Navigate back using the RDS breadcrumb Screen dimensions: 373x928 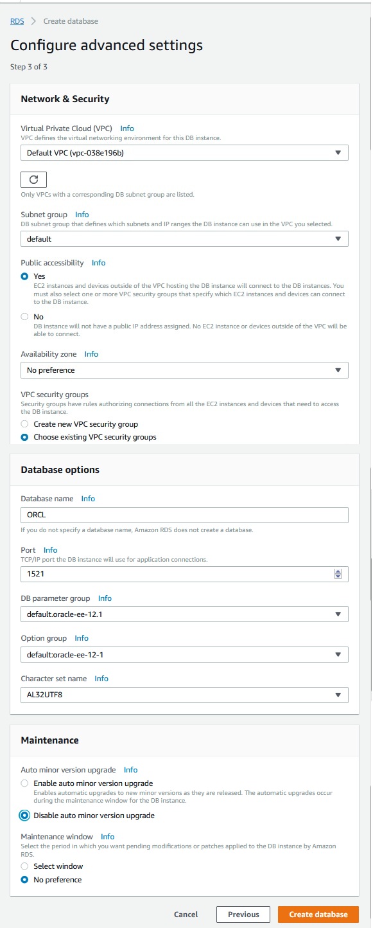(x=15, y=21)
